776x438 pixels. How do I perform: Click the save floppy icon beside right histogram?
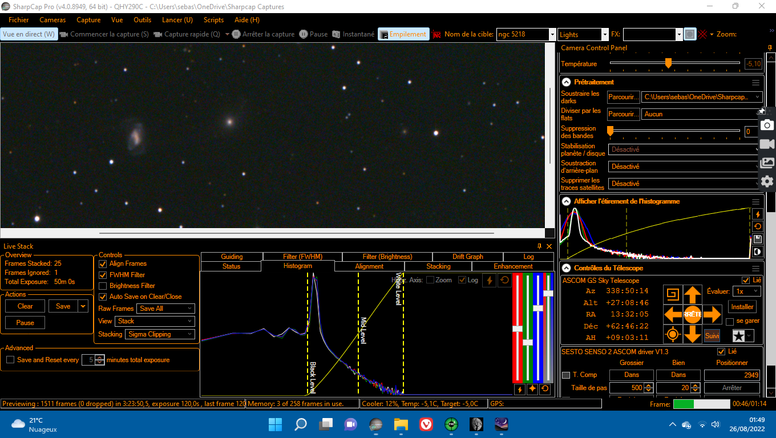point(758,239)
